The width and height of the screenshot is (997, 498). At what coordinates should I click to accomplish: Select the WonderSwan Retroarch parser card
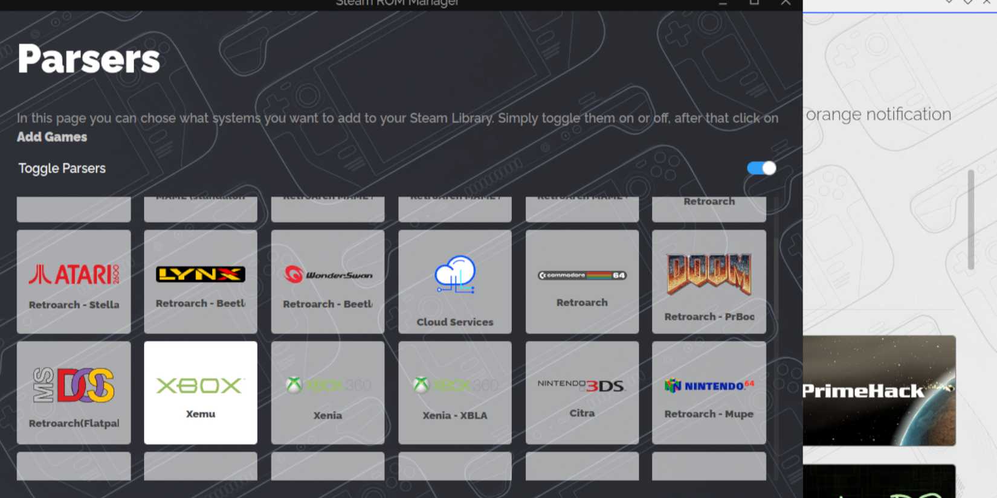click(327, 281)
